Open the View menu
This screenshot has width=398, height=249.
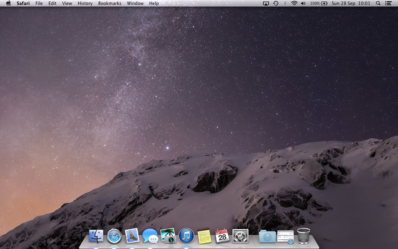(x=67, y=3)
